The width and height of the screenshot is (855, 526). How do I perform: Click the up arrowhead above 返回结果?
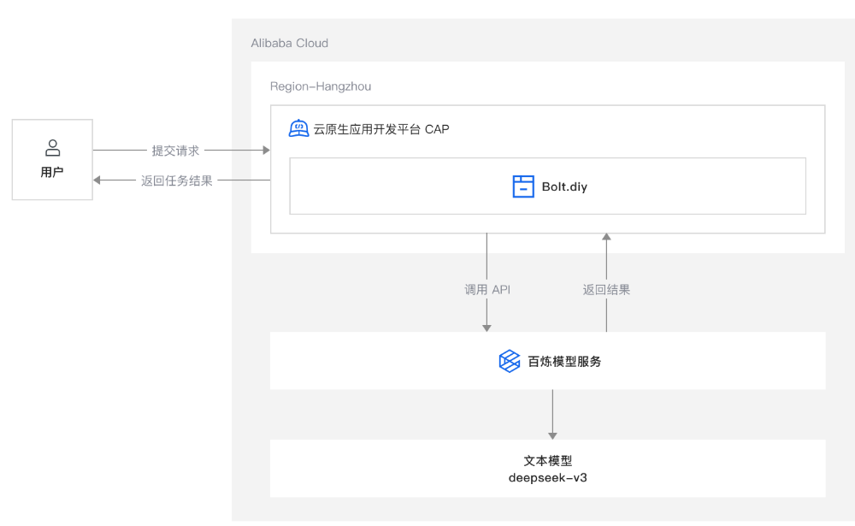click(x=606, y=239)
